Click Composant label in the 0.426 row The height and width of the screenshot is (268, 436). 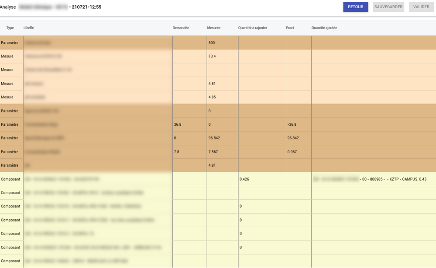tap(10, 179)
